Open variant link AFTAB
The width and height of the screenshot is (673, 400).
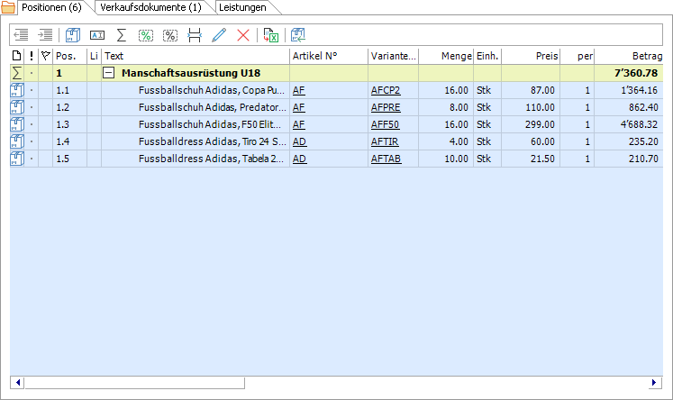point(386,159)
